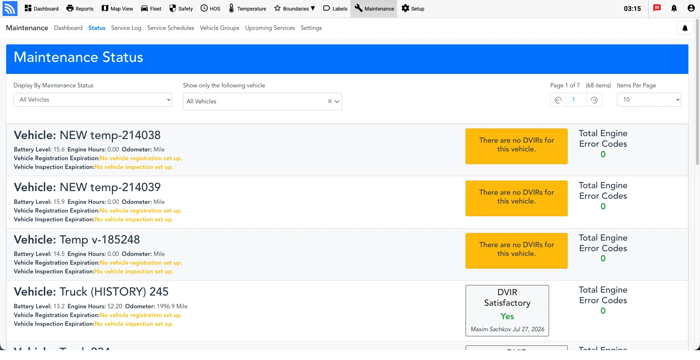Click the maintenance alerts bell button

[685, 28]
